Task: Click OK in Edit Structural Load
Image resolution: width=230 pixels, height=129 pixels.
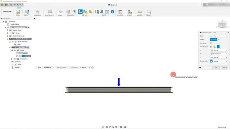Action: [216, 67]
